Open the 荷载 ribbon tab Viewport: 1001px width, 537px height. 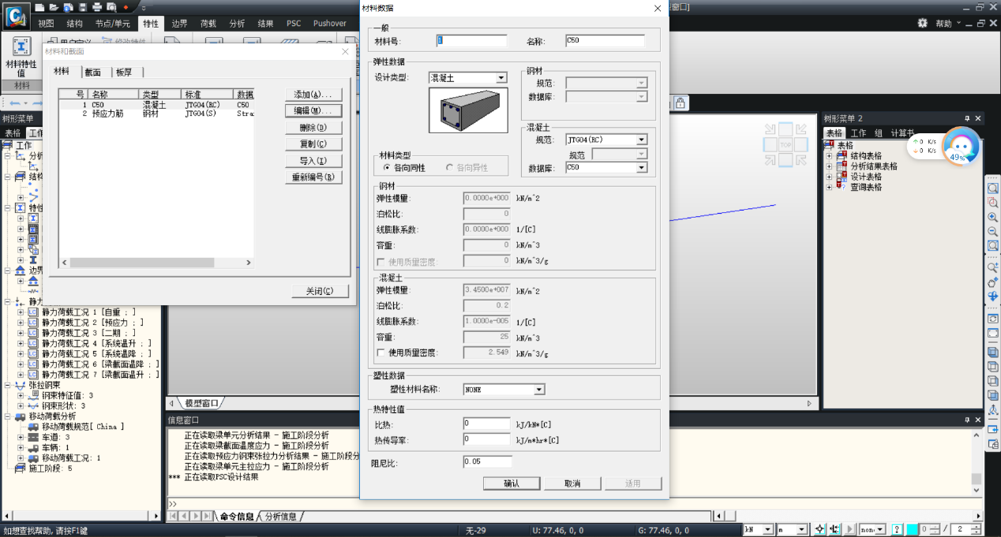(208, 24)
